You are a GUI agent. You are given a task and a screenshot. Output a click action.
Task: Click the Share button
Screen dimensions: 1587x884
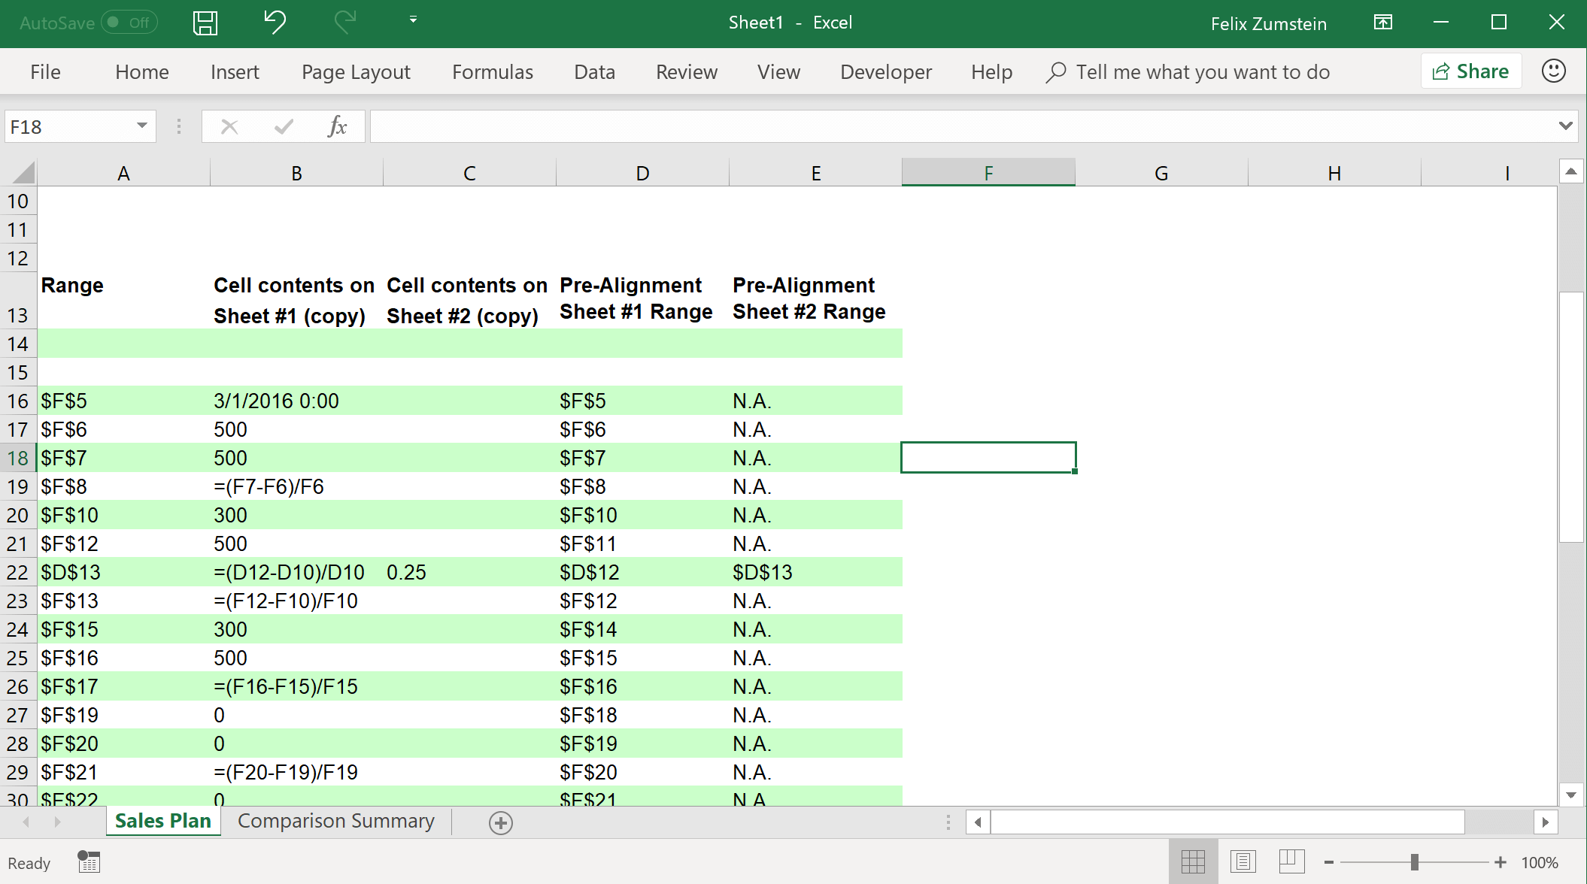point(1470,71)
